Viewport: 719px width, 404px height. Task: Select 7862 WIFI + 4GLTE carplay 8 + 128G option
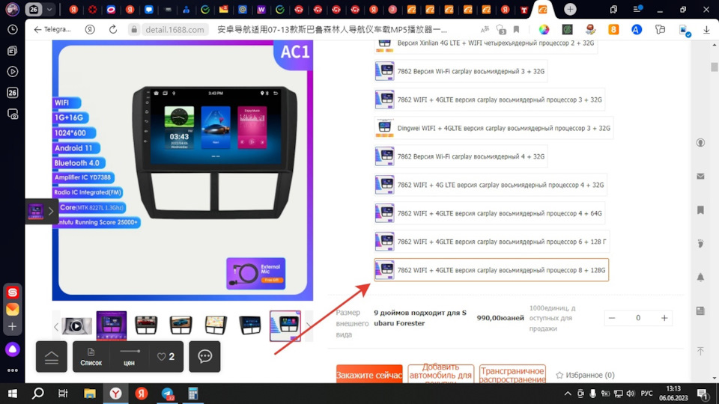(491, 270)
